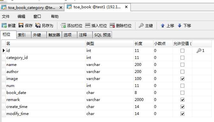Toggle allow-null checkbox for id
Image resolution: width=214 pixels, height=122 pixels.
[x=182, y=51]
